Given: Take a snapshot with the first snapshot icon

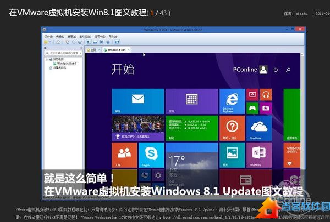Looking at the screenshot, I should click(x=67, y=42).
